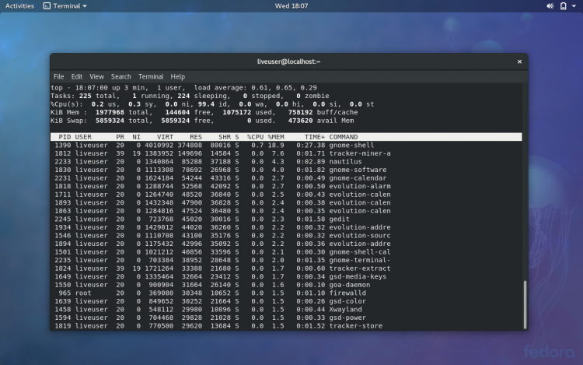Open the Edit menu
Image resolution: width=583 pixels, height=365 pixels.
[x=77, y=77]
